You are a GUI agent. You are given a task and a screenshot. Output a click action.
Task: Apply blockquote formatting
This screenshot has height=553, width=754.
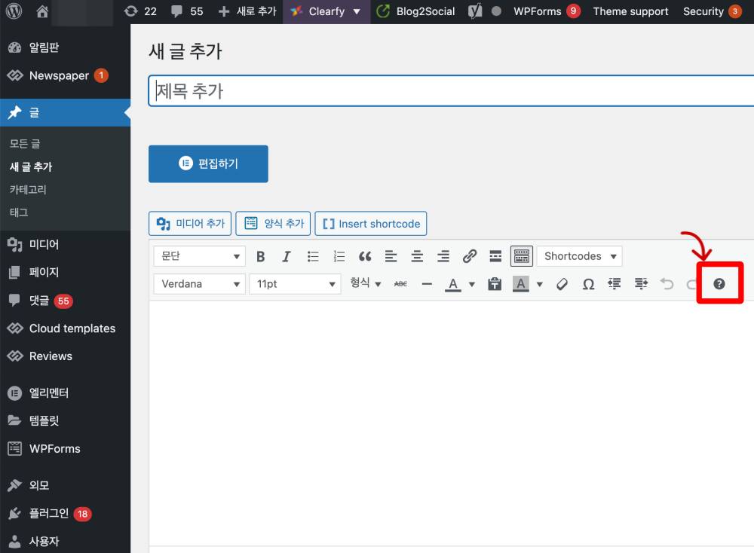[x=365, y=257]
